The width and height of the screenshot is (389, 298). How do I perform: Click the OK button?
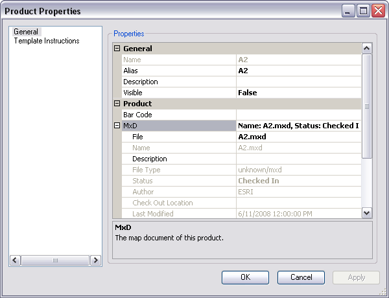tap(245, 277)
